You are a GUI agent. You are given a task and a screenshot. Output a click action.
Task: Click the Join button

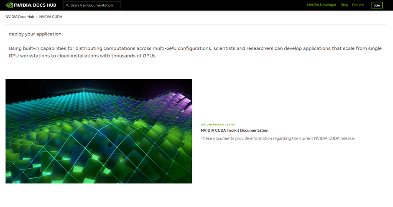tap(377, 5)
